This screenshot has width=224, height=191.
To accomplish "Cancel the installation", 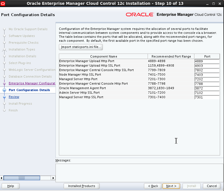I will 212,186.
